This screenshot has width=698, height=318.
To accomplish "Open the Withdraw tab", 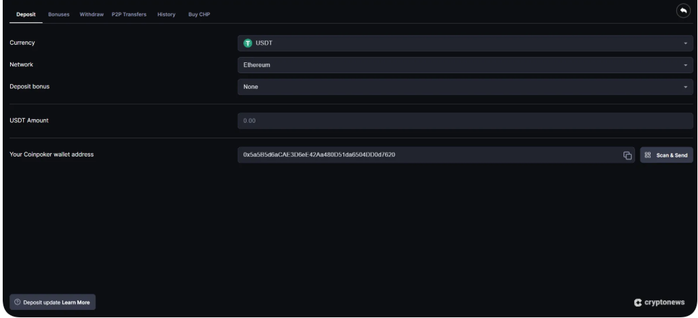I will click(91, 15).
